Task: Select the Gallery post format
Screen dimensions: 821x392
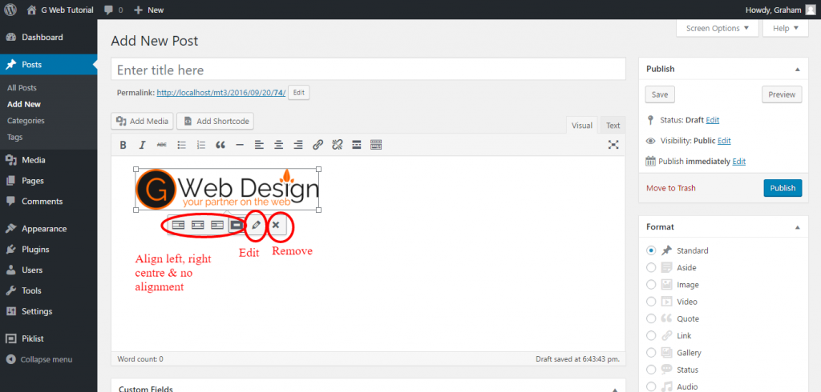Action: [x=651, y=353]
